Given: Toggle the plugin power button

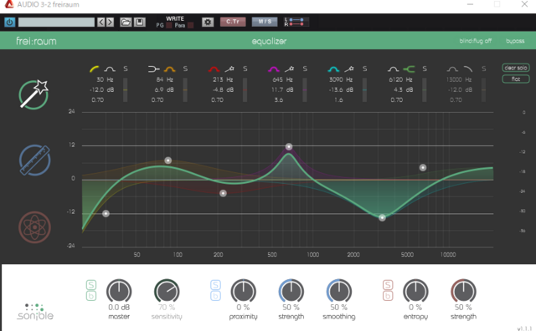Looking at the screenshot, I should 9,23.
